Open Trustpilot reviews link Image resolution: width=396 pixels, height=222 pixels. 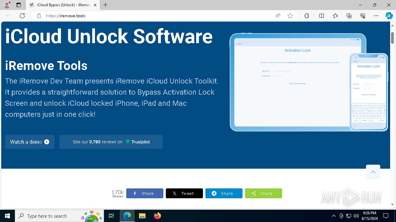(x=111, y=142)
